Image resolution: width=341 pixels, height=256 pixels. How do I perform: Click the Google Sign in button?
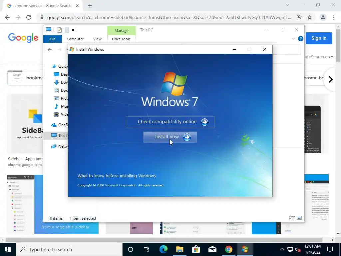319,38
